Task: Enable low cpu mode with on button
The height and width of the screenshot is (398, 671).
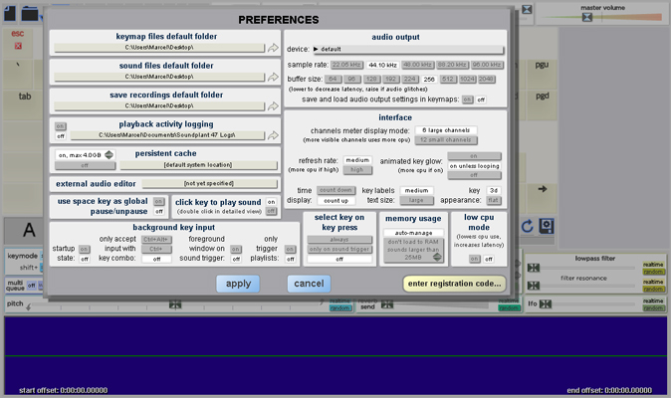Action: pos(474,259)
